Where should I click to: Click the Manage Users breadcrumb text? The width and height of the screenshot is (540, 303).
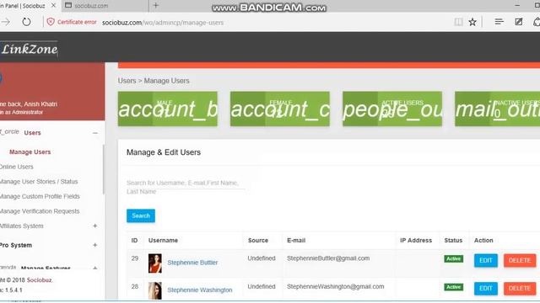coord(167,81)
